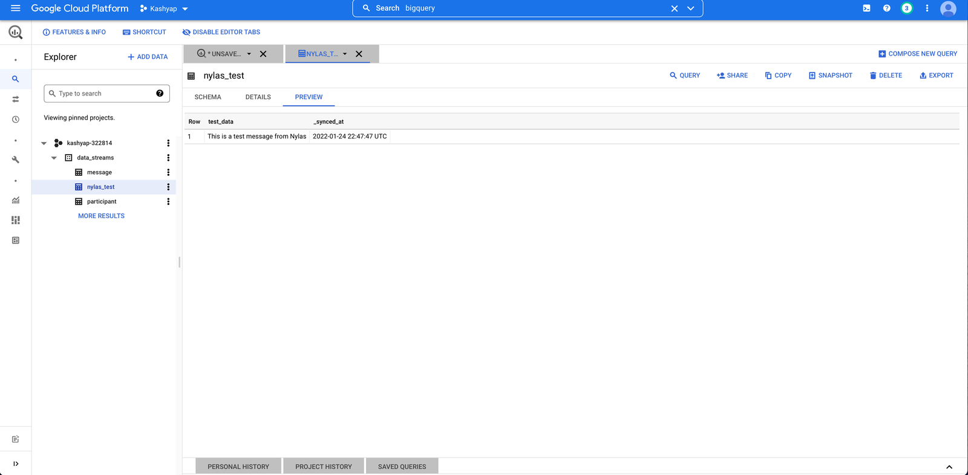Close the Unsaved query tab
The image size is (968, 475).
coord(263,54)
